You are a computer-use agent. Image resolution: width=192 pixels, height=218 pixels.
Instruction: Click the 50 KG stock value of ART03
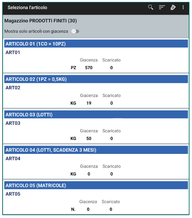(x=89, y=138)
